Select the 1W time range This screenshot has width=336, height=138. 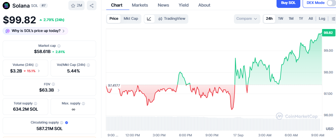click(280, 19)
